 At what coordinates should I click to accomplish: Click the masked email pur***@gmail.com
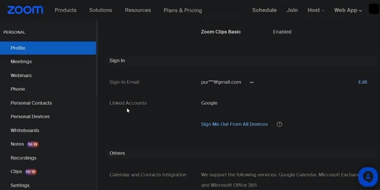[221, 82]
